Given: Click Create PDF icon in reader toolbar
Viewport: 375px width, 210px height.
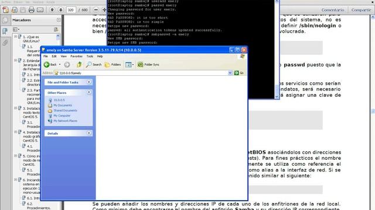Looking at the screenshot, I should click(5, 10).
